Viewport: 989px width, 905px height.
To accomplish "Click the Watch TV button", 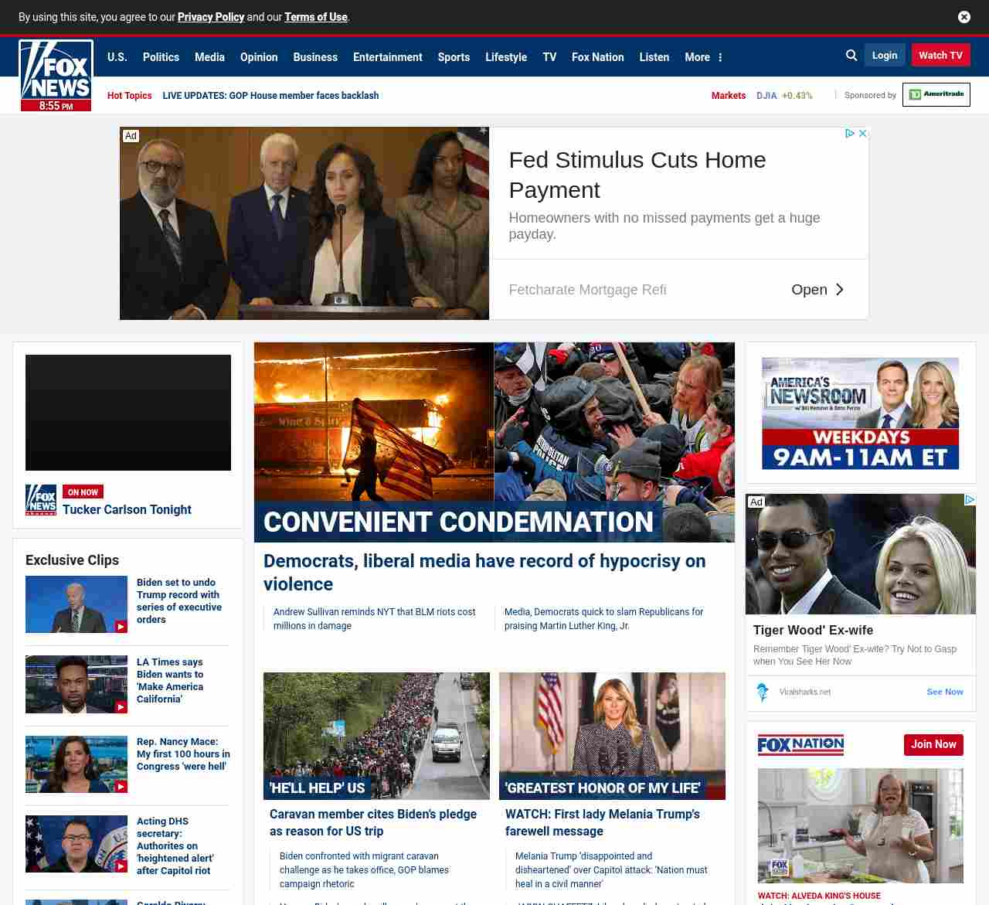I will [x=940, y=56].
